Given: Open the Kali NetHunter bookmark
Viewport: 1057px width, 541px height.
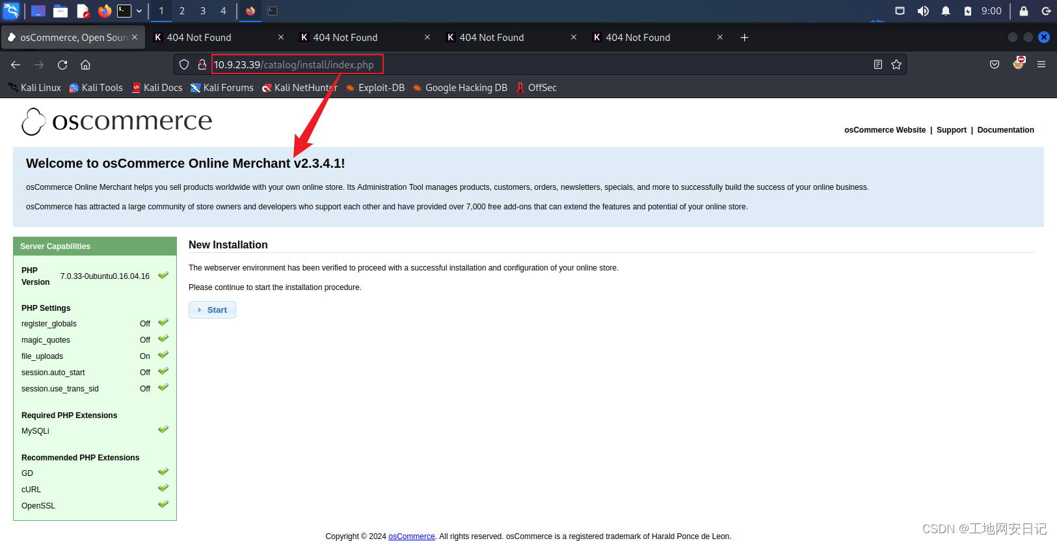Looking at the screenshot, I should click(x=299, y=88).
